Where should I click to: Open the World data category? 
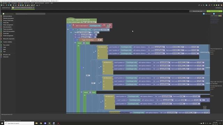pos(6,33)
